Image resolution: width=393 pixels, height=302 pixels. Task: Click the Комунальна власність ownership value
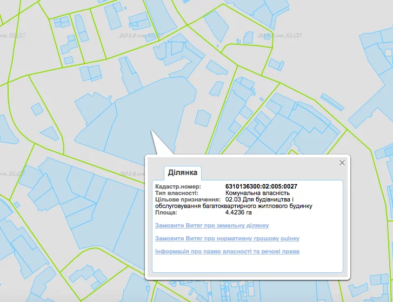coord(257,193)
